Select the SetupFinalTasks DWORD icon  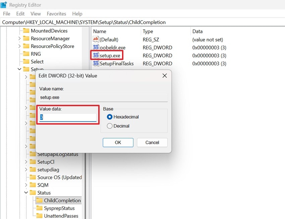pos(96,63)
